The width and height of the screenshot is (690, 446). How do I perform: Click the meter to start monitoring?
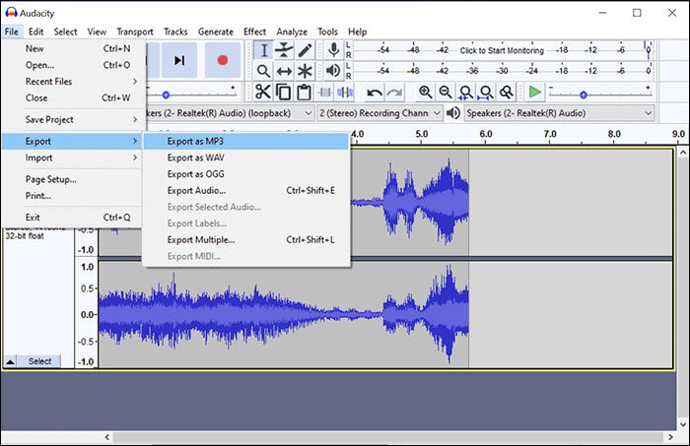[x=503, y=50]
